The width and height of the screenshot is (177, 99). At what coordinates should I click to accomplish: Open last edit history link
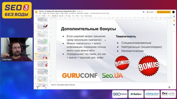[100, 13]
